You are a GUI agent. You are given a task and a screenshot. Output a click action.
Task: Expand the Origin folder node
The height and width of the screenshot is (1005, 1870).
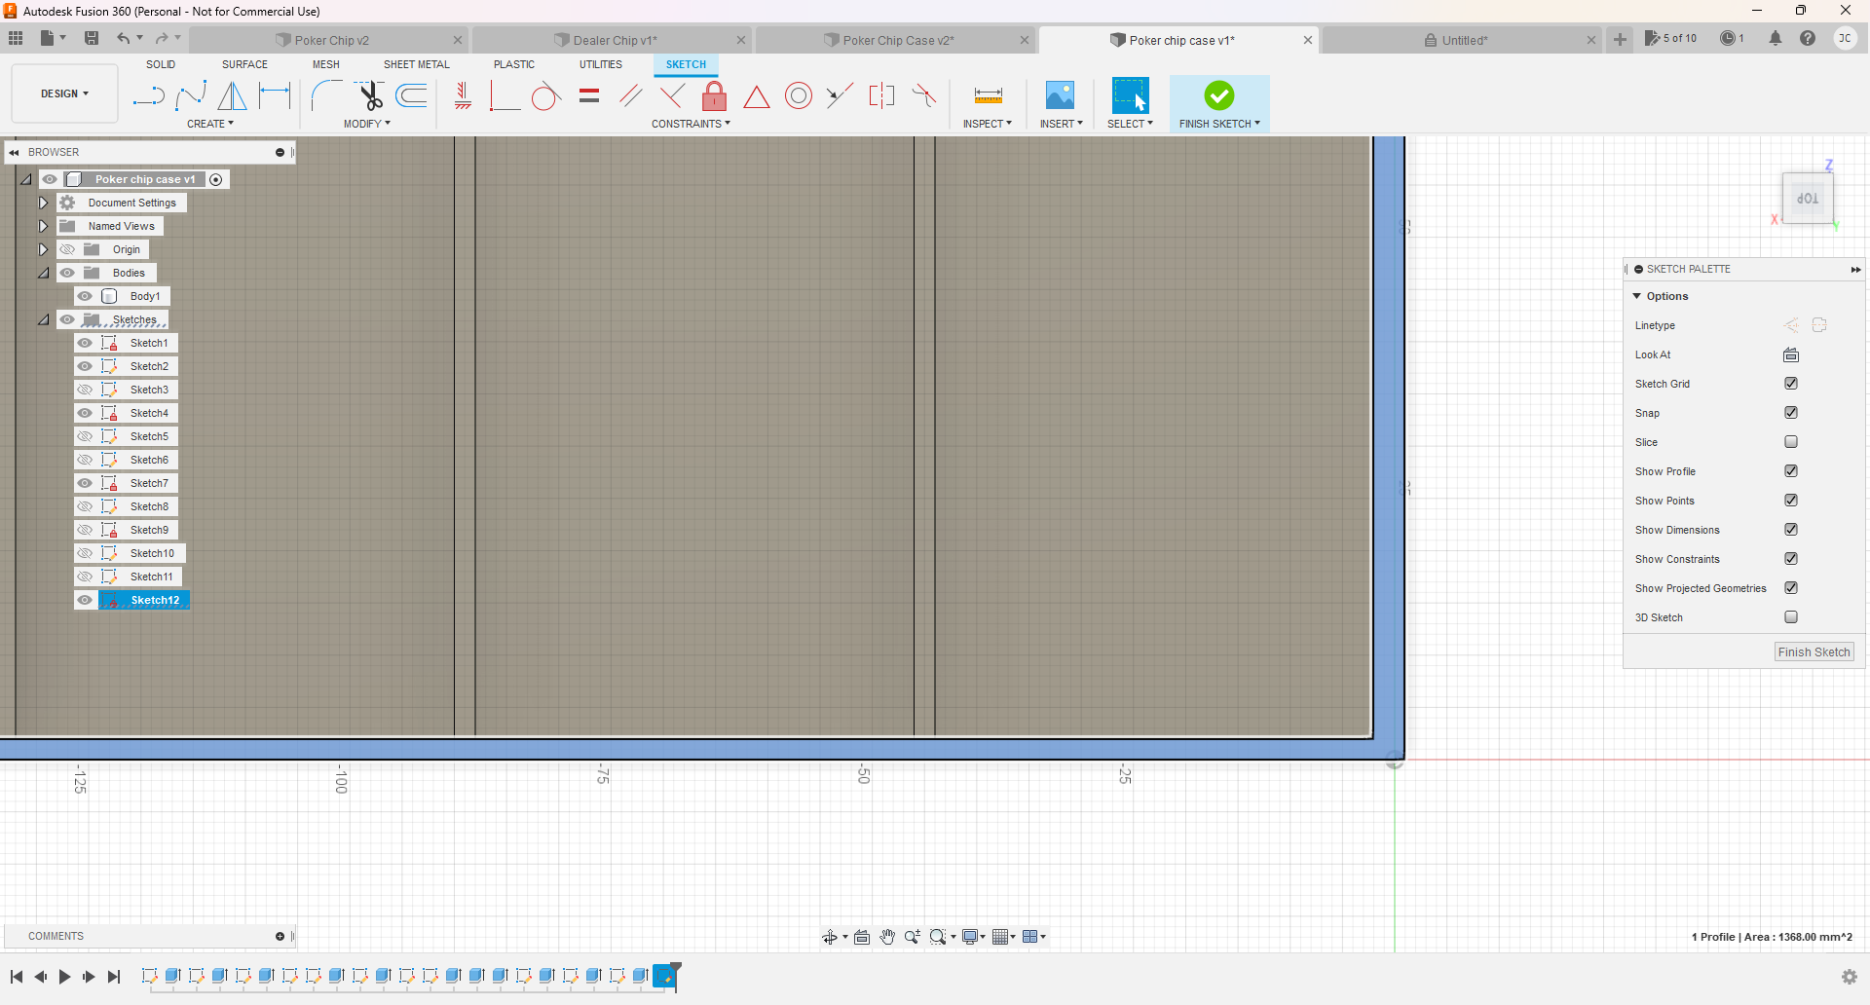[x=43, y=249]
